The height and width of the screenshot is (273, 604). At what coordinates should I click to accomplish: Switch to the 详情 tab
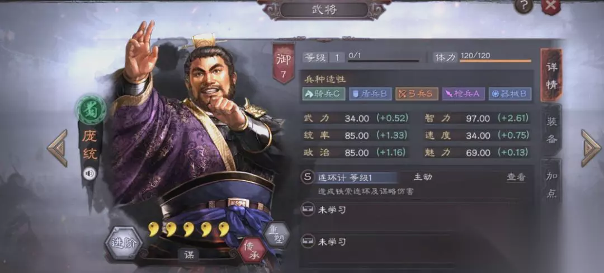[x=551, y=75]
